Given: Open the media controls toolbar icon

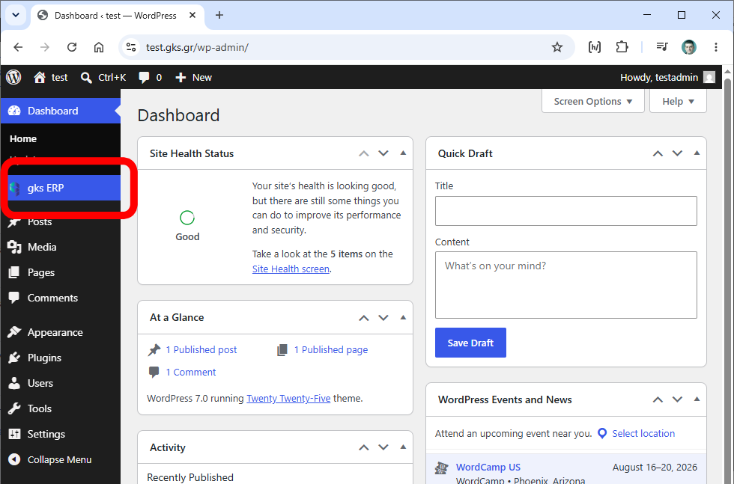Looking at the screenshot, I should [662, 47].
